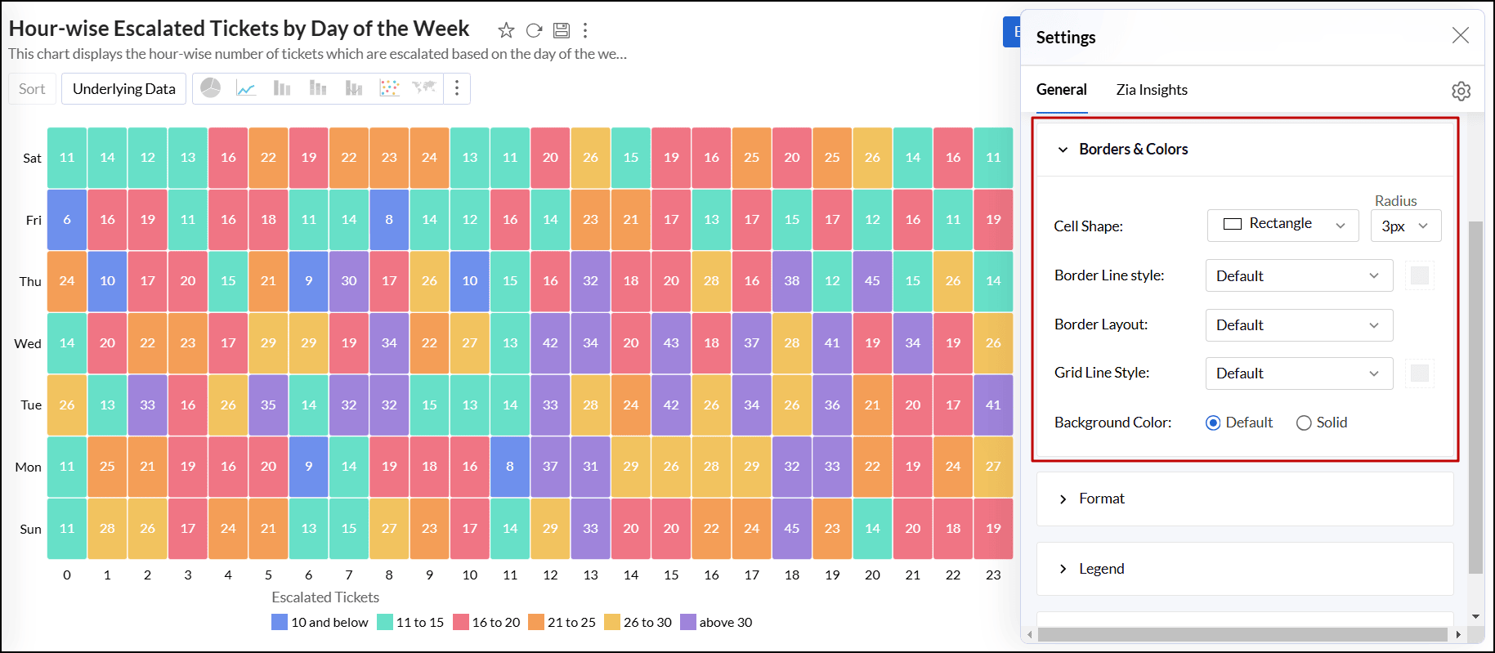Screen dimensions: 1495x653
Task: Select Default background color option
Action: [x=1213, y=423]
